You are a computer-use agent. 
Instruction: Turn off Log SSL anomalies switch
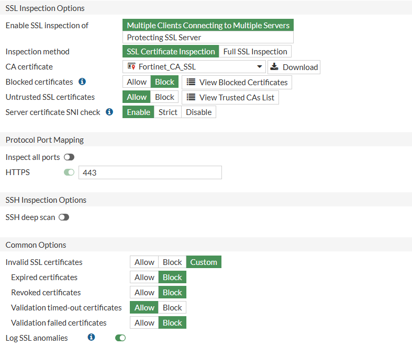[120, 338]
